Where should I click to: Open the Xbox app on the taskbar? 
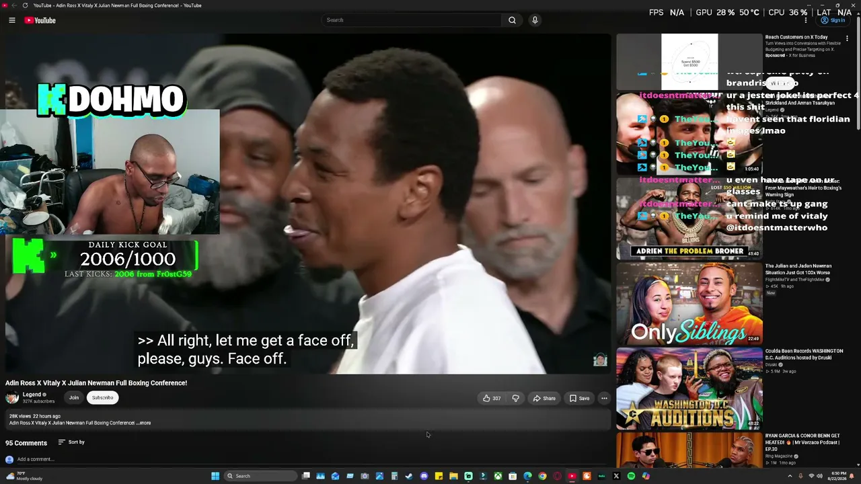(x=498, y=476)
